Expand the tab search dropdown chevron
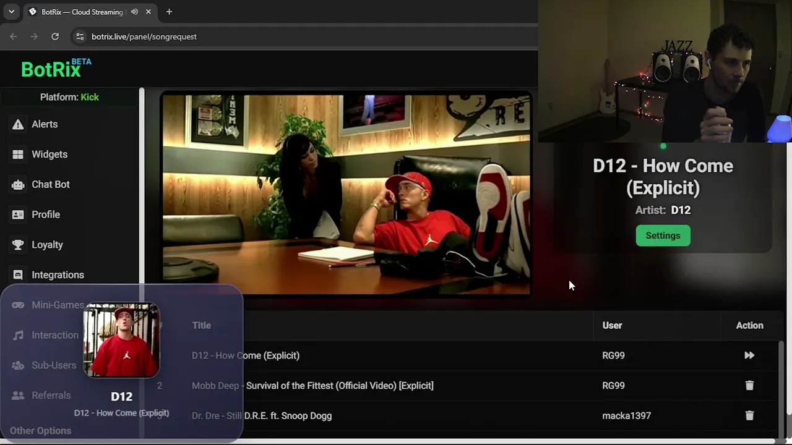The image size is (792, 445). (11, 12)
